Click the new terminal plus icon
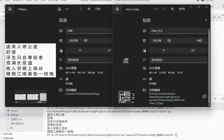The width and height of the screenshot is (224, 140). (x=215, y=99)
